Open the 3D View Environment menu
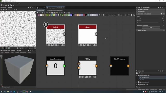 pyautogui.click(x=23, y=53)
